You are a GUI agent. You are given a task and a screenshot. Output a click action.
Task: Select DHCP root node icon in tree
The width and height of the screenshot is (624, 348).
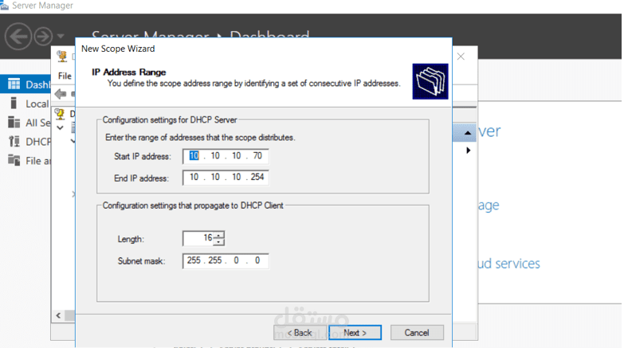pyautogui.click(x=60, y=115)
